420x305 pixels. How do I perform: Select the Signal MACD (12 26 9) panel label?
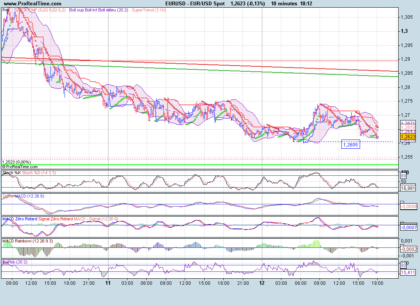(23, 196)
